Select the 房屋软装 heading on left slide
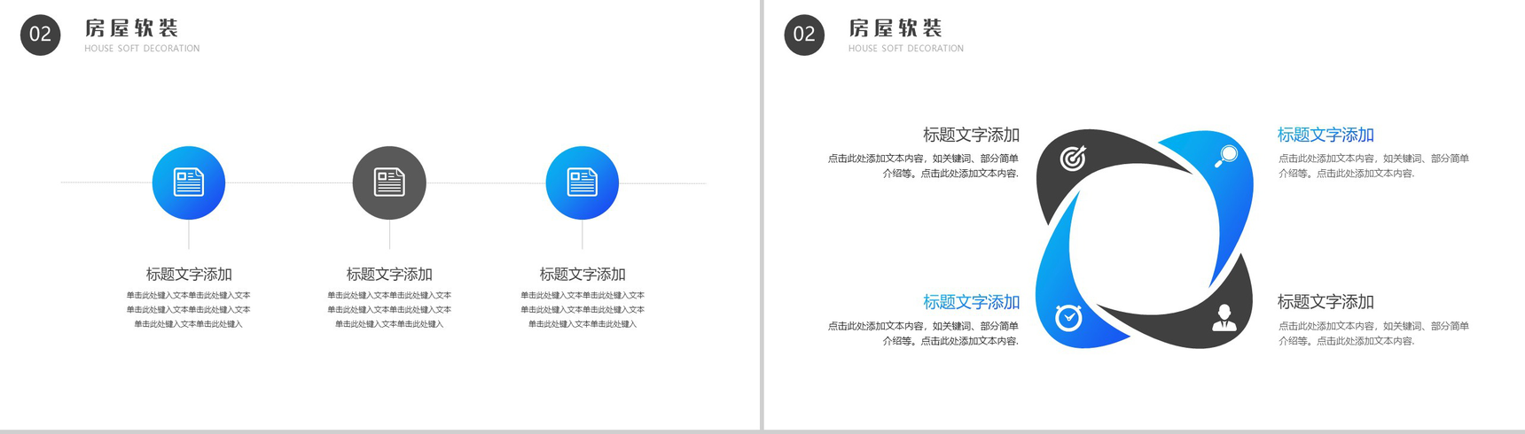Viewport: 1525px width, 434px height. click(x=131, y=28)
